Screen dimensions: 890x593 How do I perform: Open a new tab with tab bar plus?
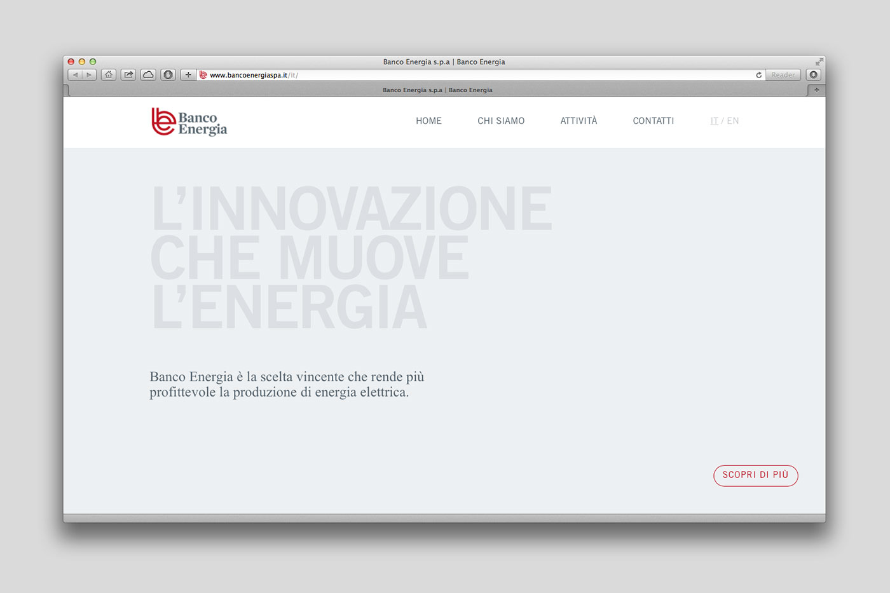pos(816,90)
